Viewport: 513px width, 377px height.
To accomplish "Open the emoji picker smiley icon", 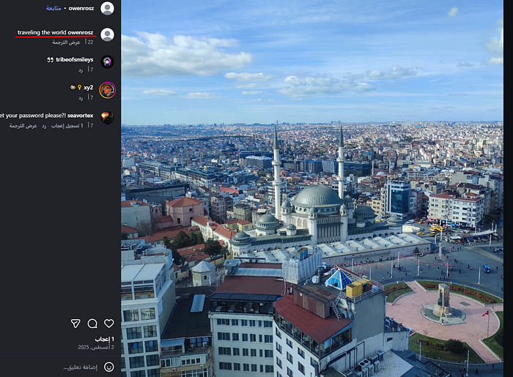I will point(109,367).
